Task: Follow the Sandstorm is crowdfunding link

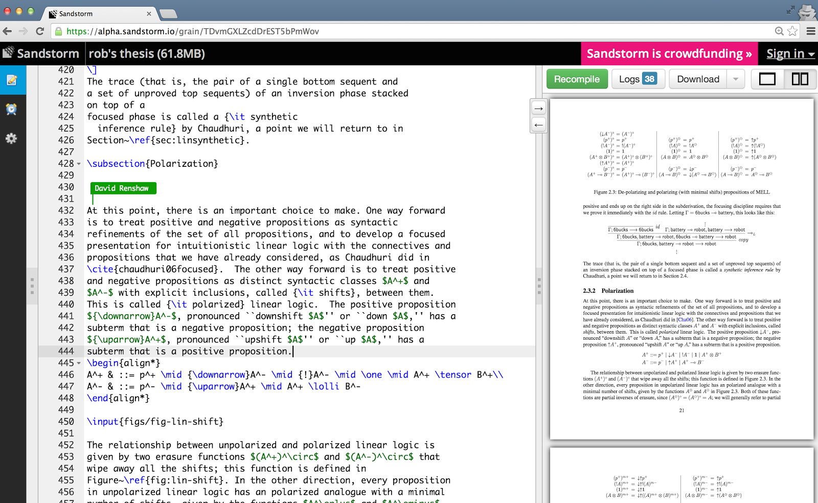Action: click(669, 54)
